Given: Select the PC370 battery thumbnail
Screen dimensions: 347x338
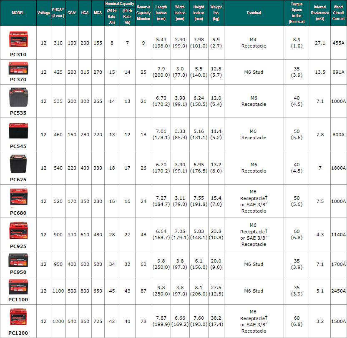Looking at the screenshot, I should (18, 69).
